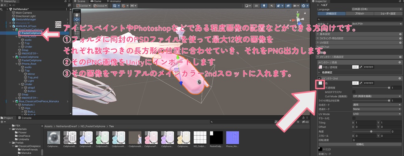Click the main color eyedropper icon
Viewport: 404px width, 156px height.
361,67
